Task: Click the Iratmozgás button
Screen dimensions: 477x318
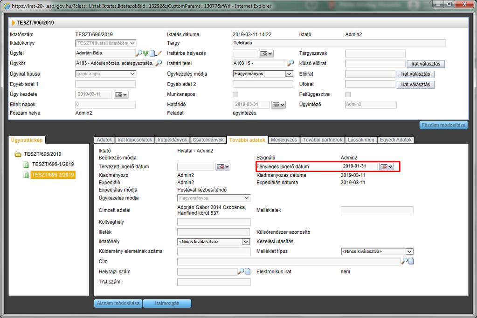Action: 167,304
